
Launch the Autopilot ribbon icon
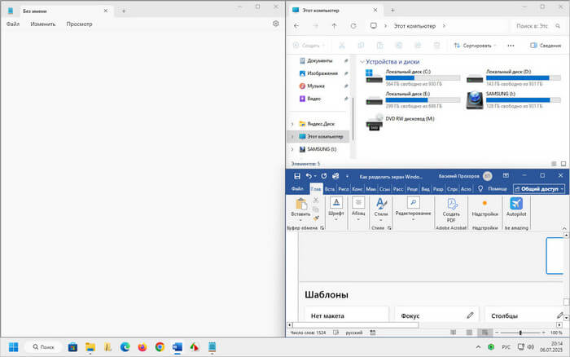pyautogui.click(x=516, y=204)
